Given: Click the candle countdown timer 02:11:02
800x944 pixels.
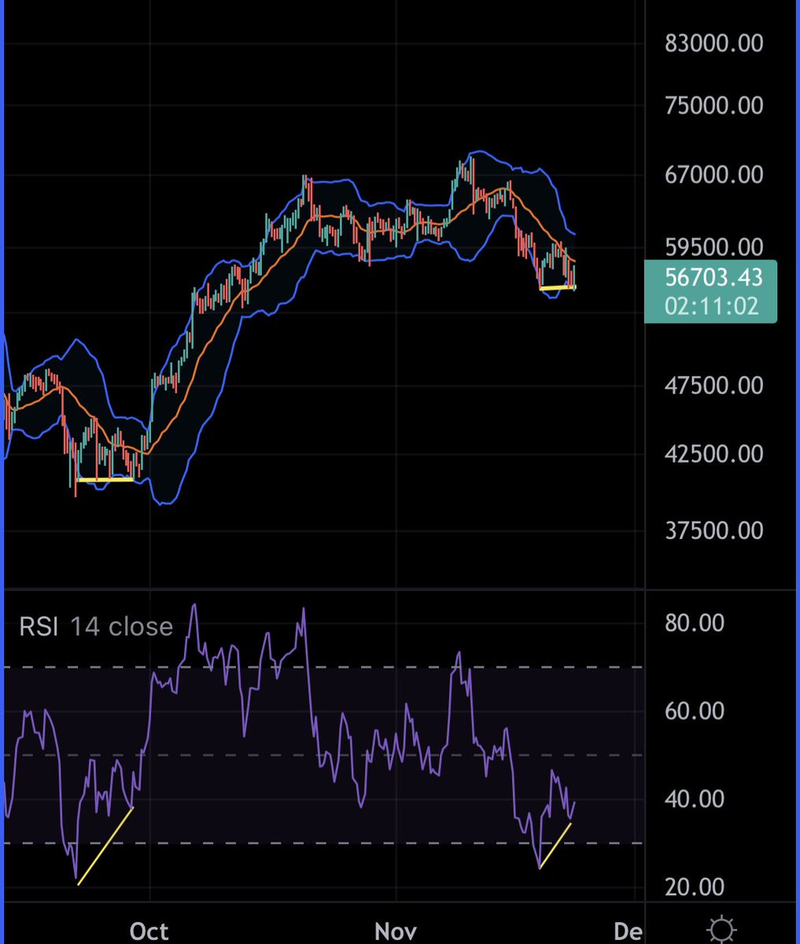Looking at the screenshot, I should pyautogui.click(x=712, y=306).
